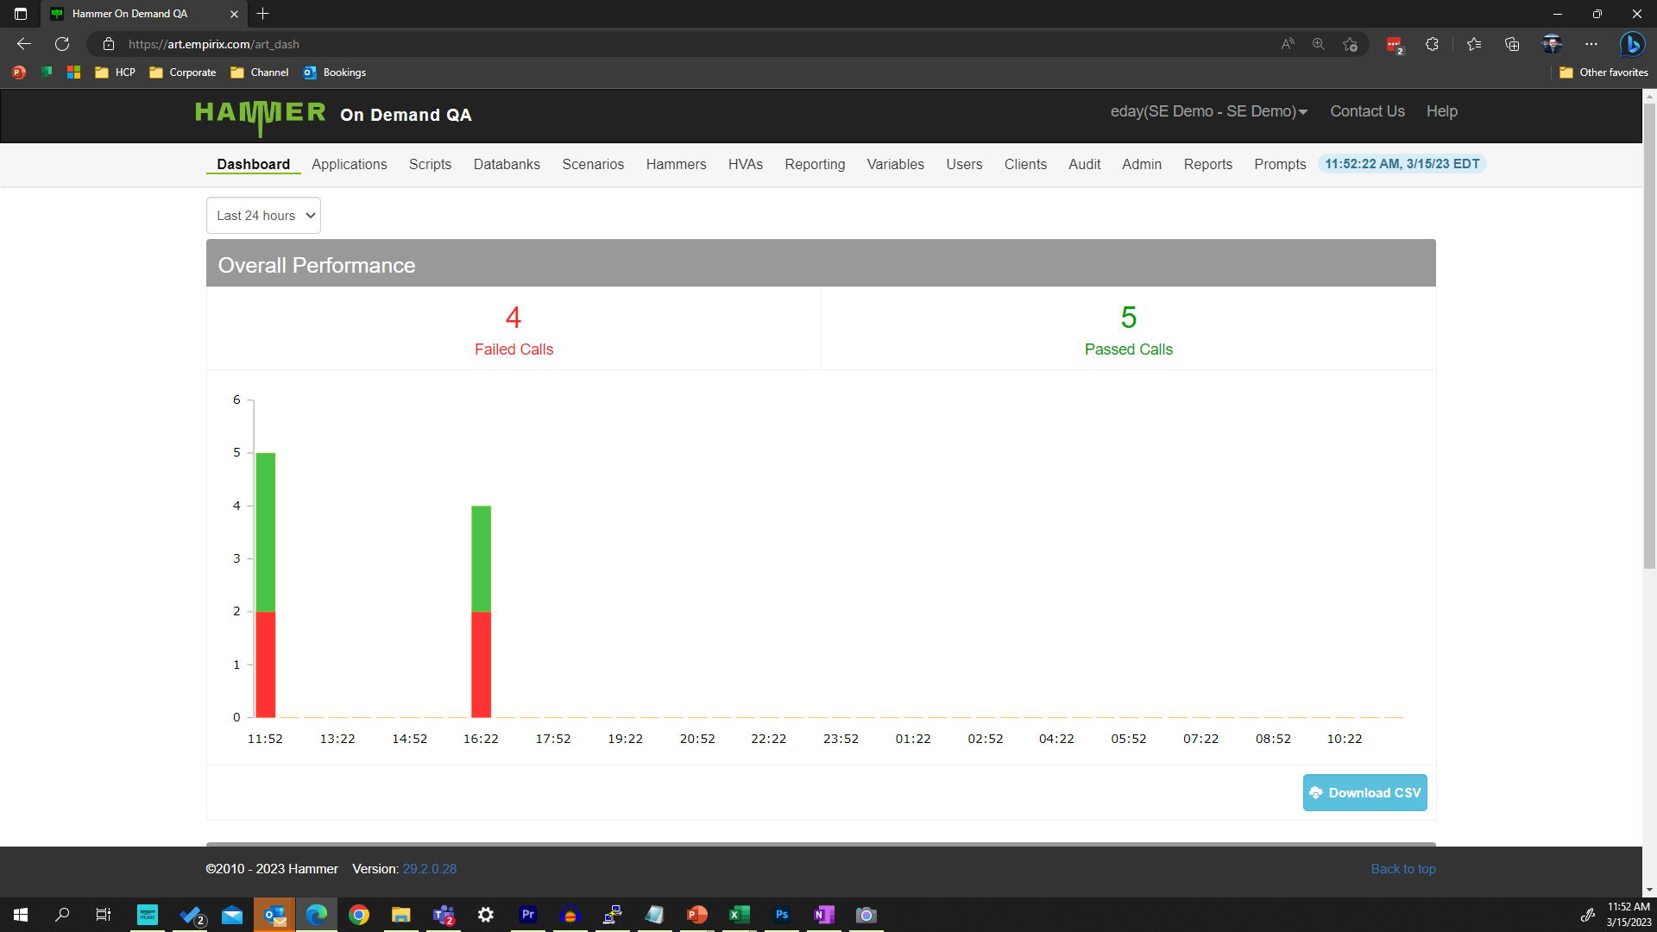
Task: Click the Back to top link
Action: [x=1403, y=869]
